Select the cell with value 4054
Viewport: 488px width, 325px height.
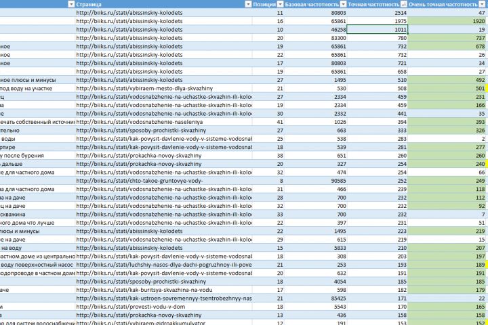coord(315,282)
